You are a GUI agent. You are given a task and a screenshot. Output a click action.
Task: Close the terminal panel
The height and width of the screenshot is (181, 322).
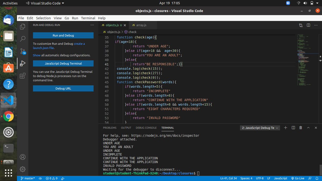click(316, 128)
